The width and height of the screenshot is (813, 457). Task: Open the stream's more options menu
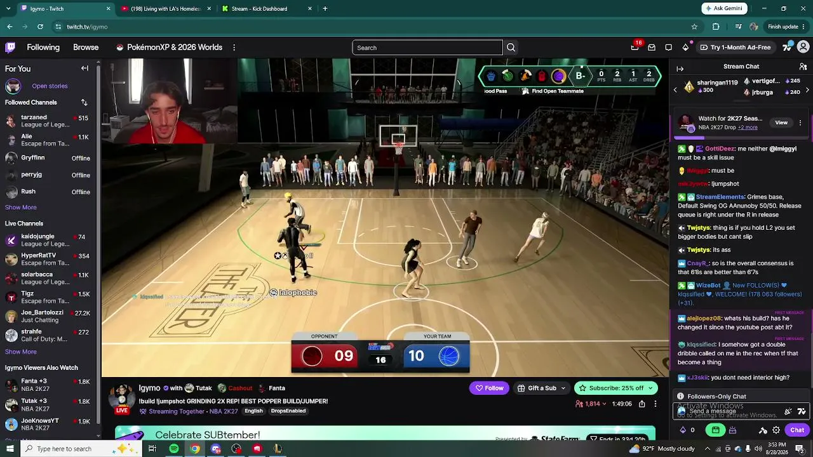click(x=655, y=404)
